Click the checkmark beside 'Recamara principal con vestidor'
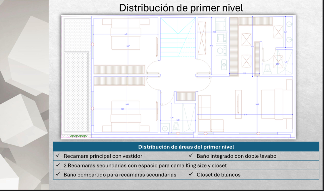Image resolution: width=324 pixels, height=191 pixels. point(58,156)
